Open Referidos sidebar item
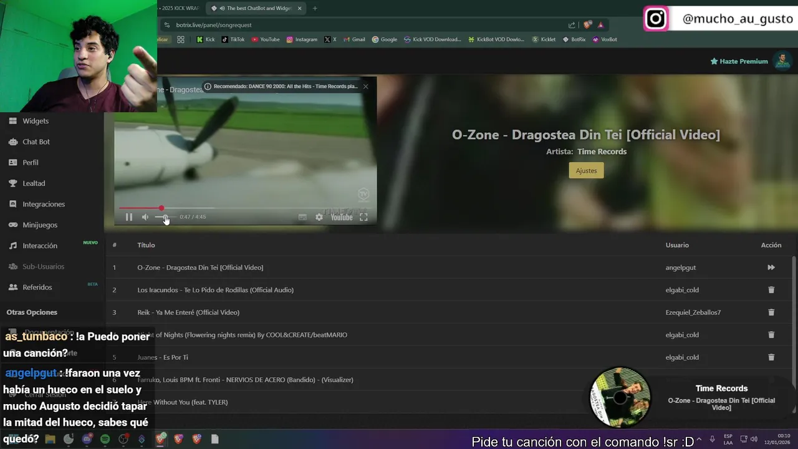Screen dimensions: 798x449 (x=37, y=287)
